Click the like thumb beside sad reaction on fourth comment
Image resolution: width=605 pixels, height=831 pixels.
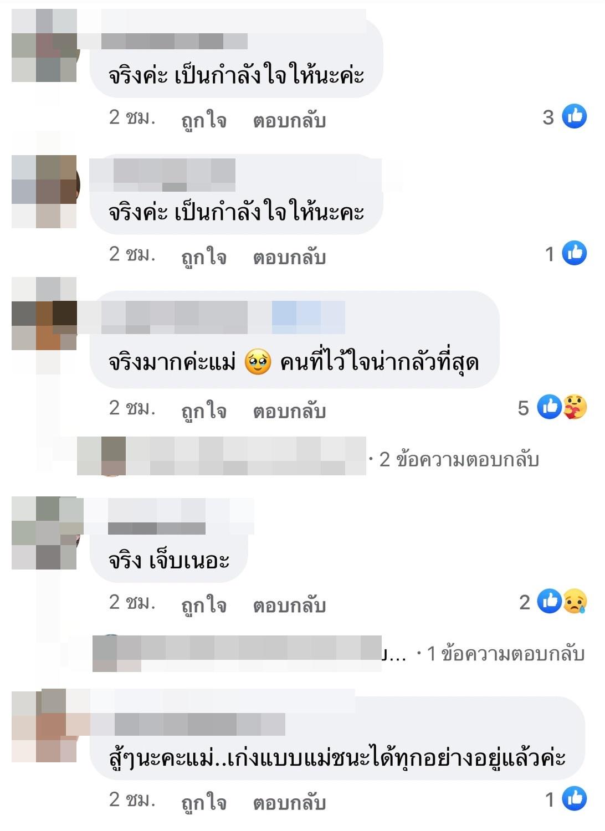click(550, 602)
